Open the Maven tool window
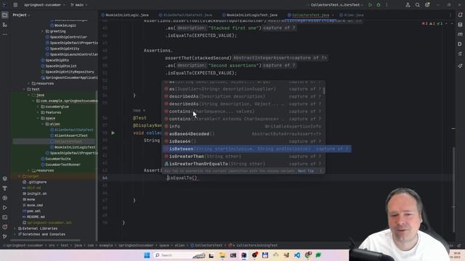465x261 pixels. (x=460, y=34)
